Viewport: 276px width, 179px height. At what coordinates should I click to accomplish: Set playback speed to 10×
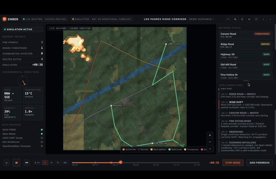65,163
